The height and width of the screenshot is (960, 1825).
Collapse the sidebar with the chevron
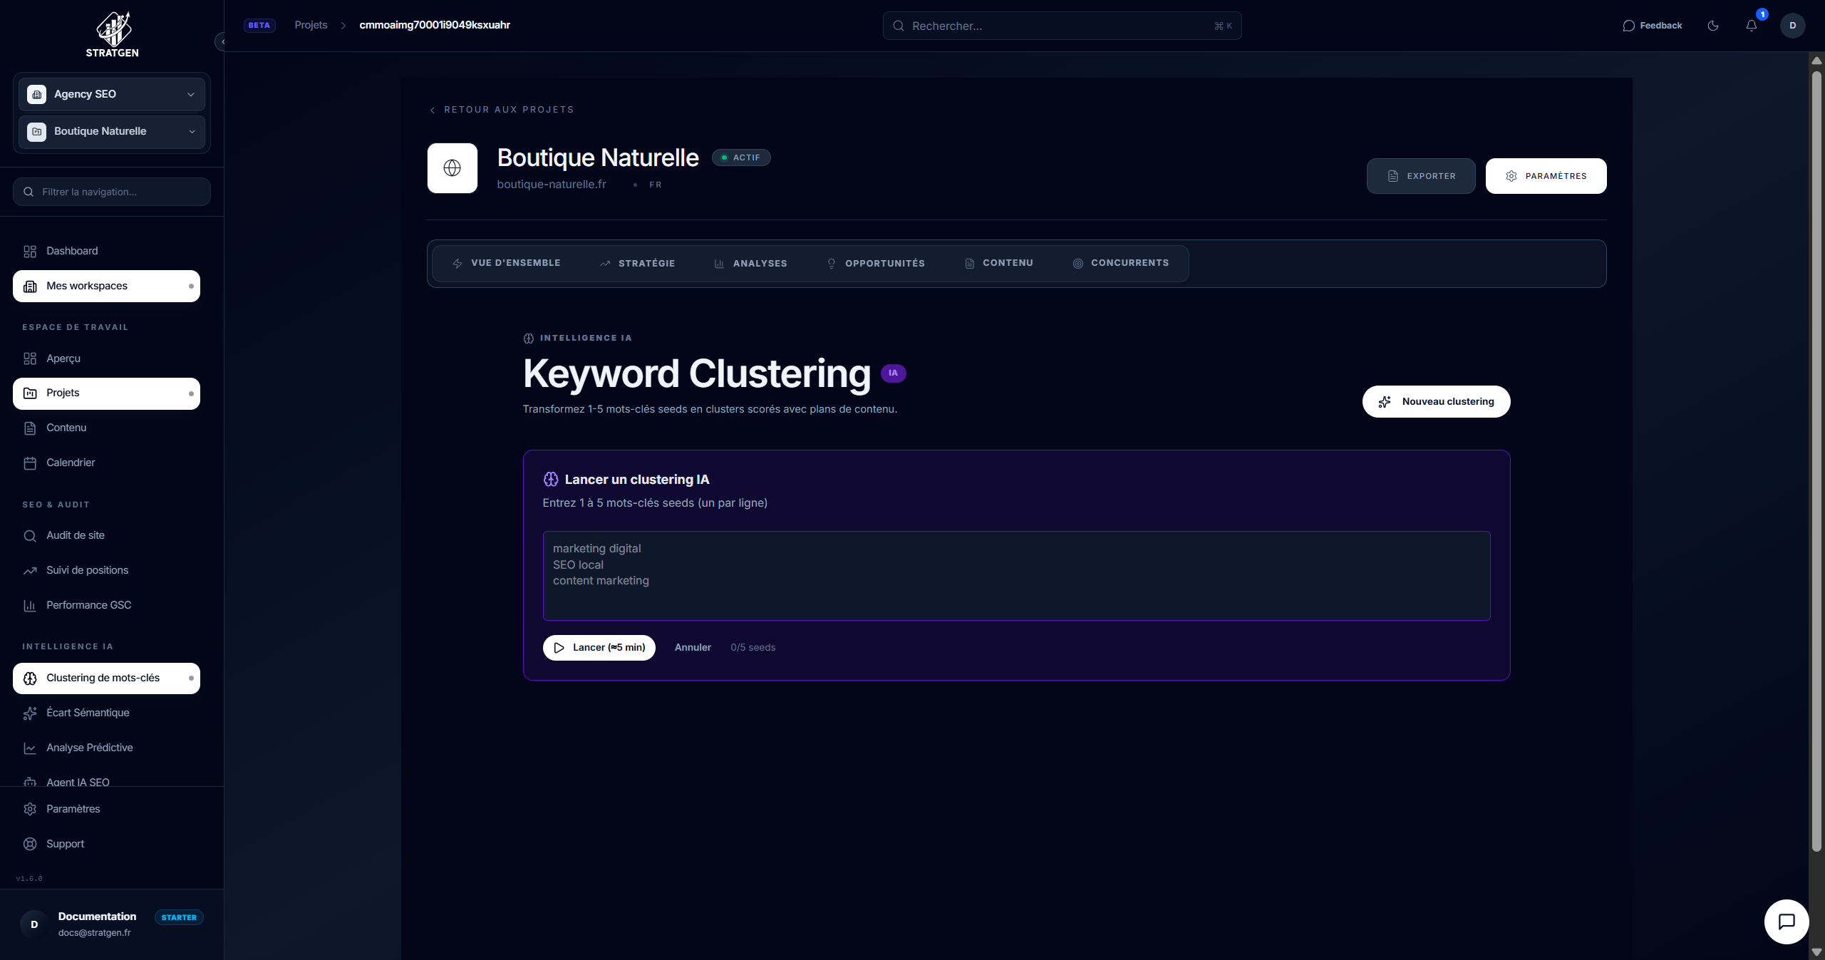pyautogui.click(x=222, y=41)
